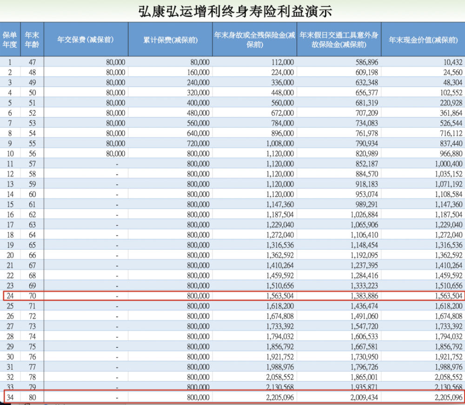Click policy year 24 cell
465x405 pixels.
tap(10, 296)
